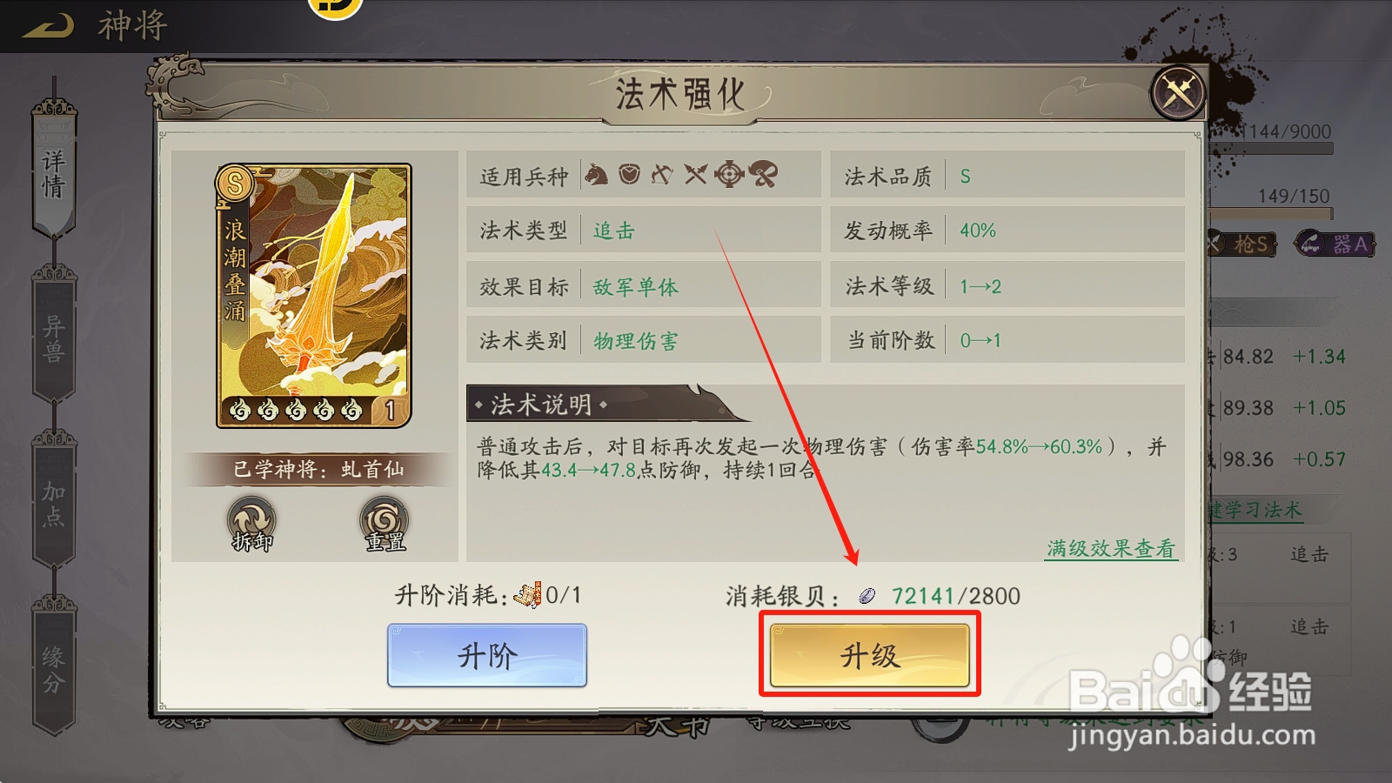Viewport: 1392px width, 783px height.
Task: Click the crosshair target troop icon
Action: (x=729, y=174)
